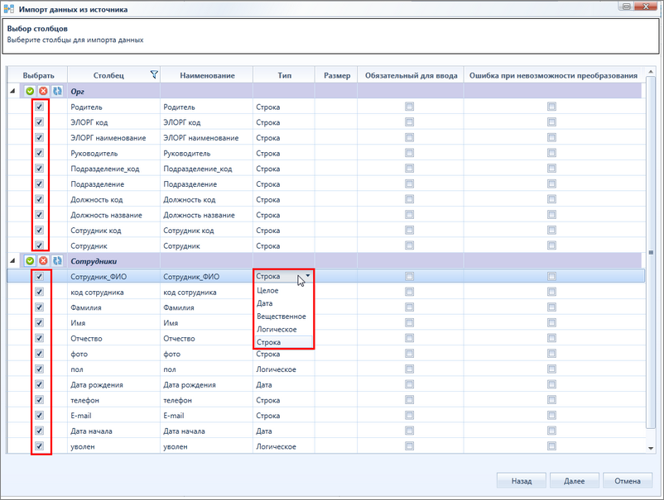The height and width of the screenshot is (500, 664).
Task: Click Наименование cell of Отчество row
Action: (207, 339)
